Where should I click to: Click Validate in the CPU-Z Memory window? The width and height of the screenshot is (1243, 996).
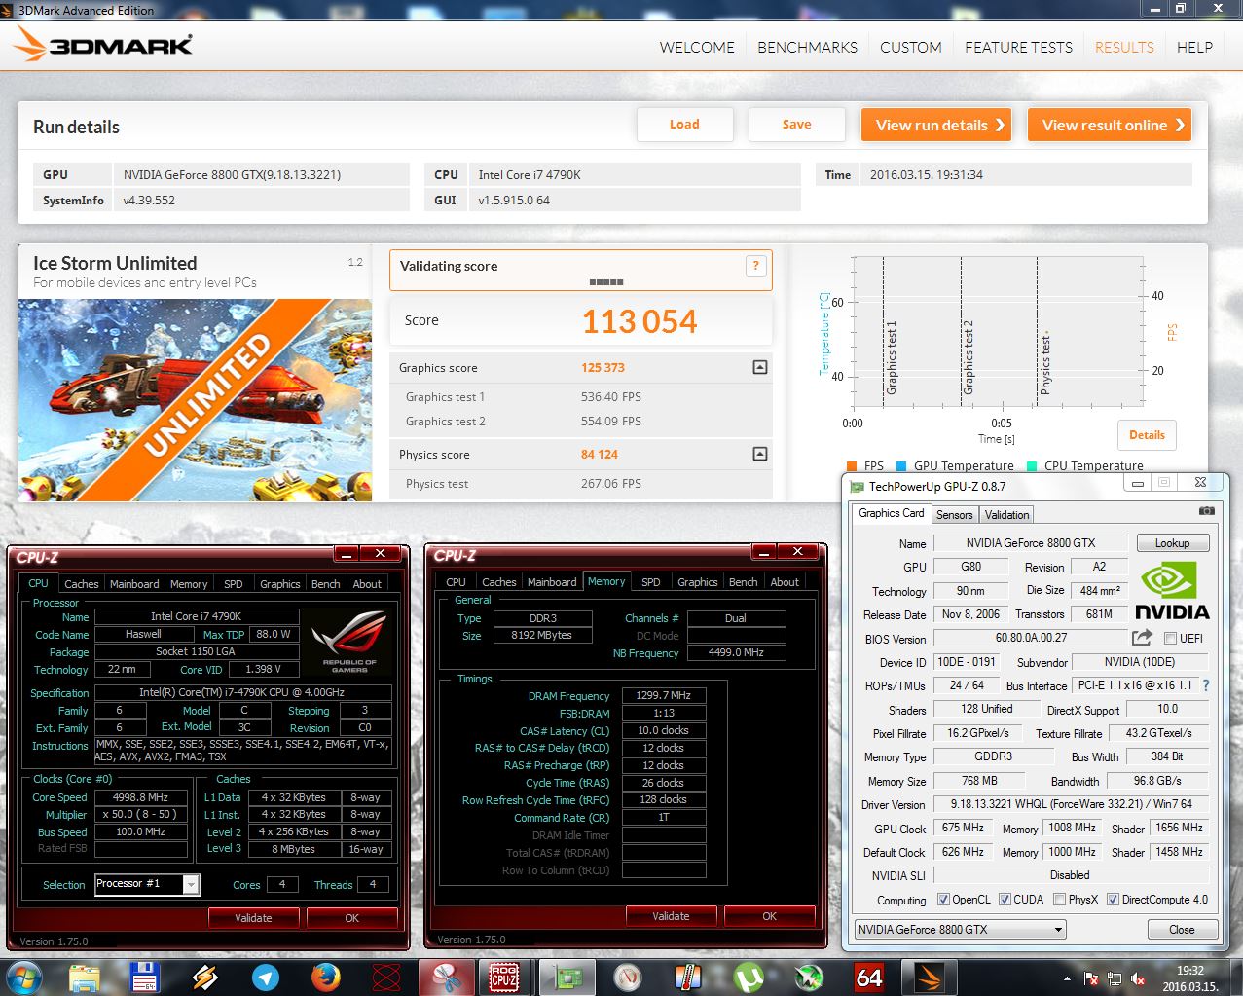671,916
